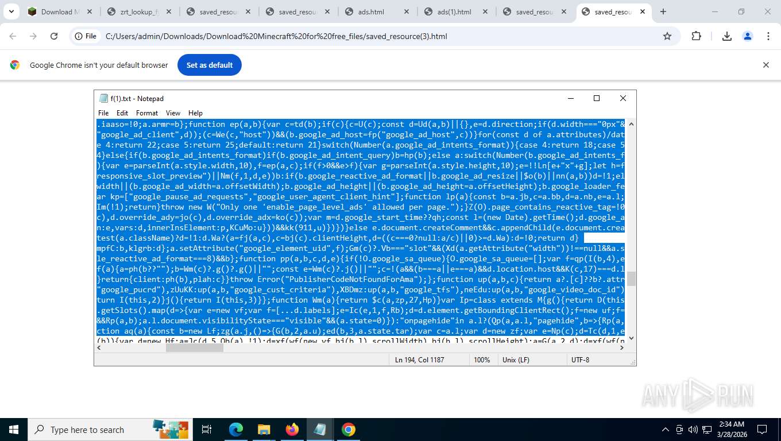Launch Firefox from the taskbar
The width and height of the screenshot is (781, 441).
coord(292,430)
